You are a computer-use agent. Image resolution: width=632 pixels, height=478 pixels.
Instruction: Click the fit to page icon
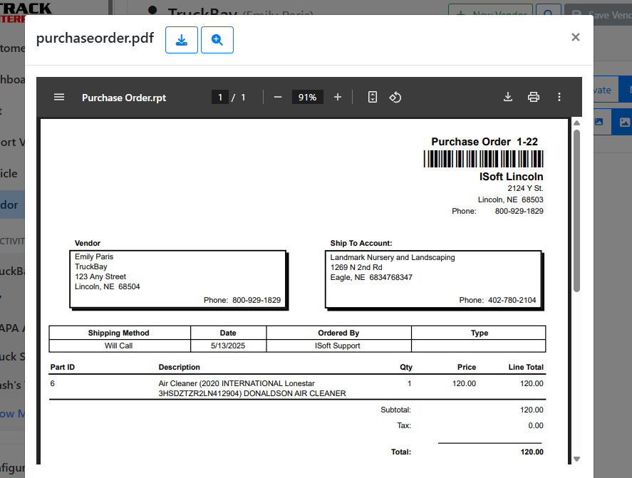(372, 97)
